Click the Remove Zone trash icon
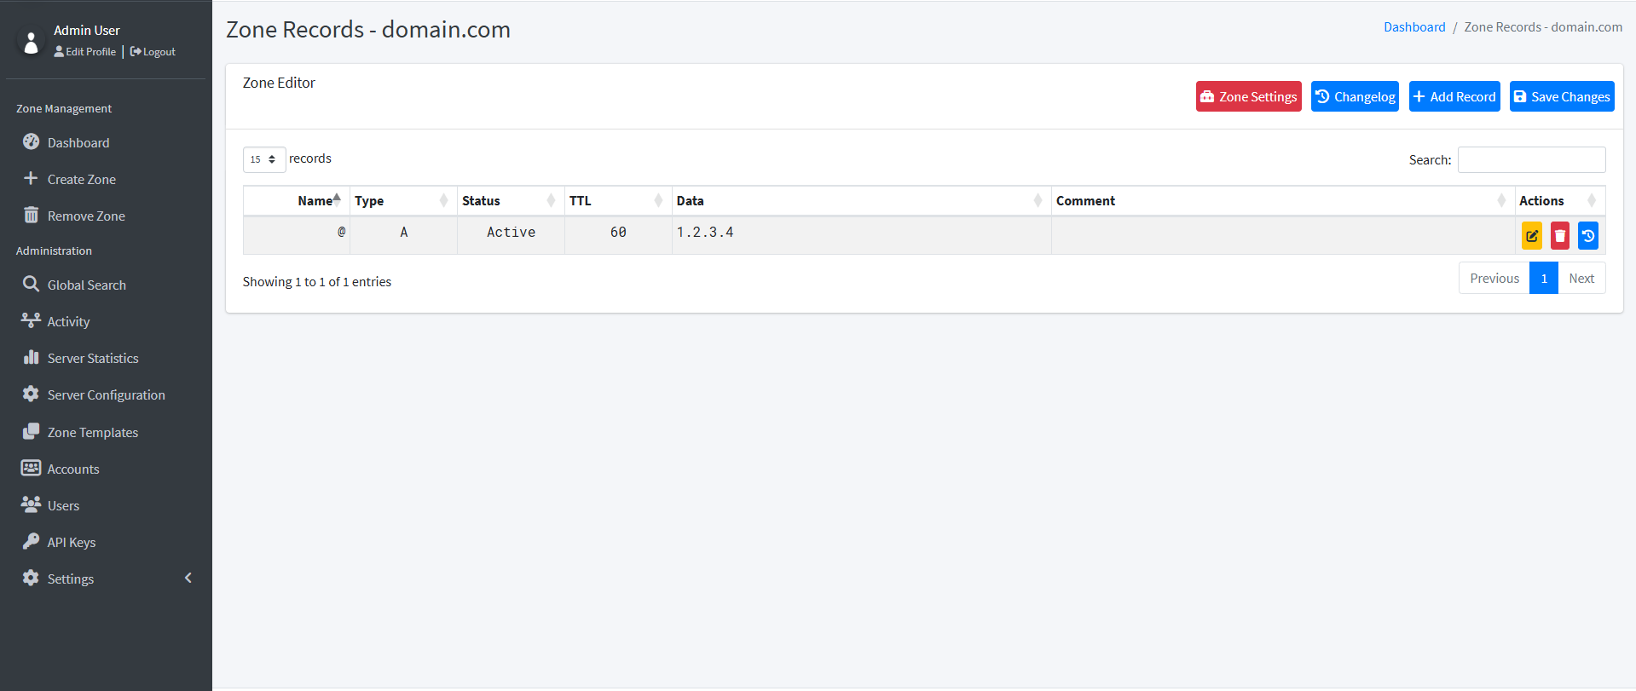 coord(31,216)
